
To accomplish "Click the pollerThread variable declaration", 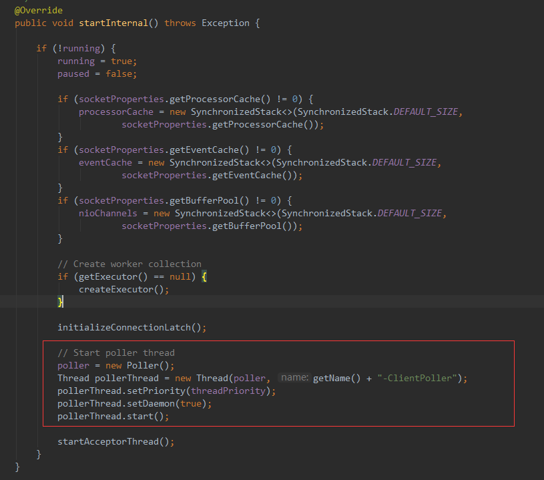I will (x=127, y=379).
